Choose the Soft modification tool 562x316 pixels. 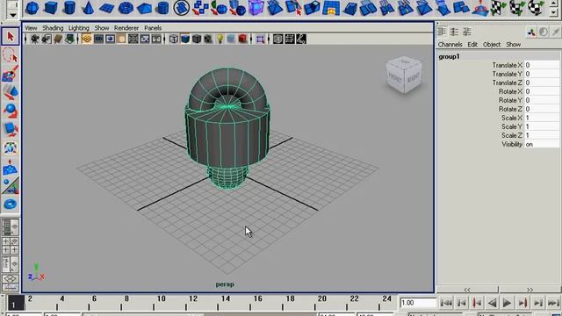[10, 167]
